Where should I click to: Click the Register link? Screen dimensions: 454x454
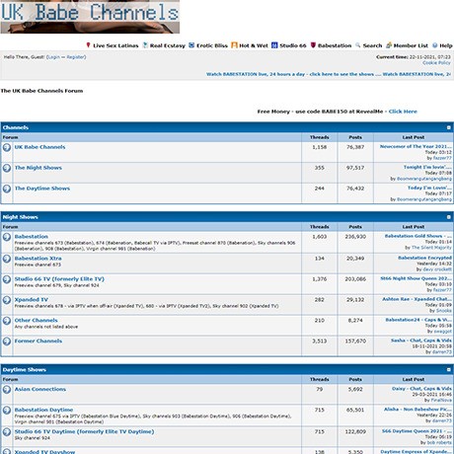point(75,57)
